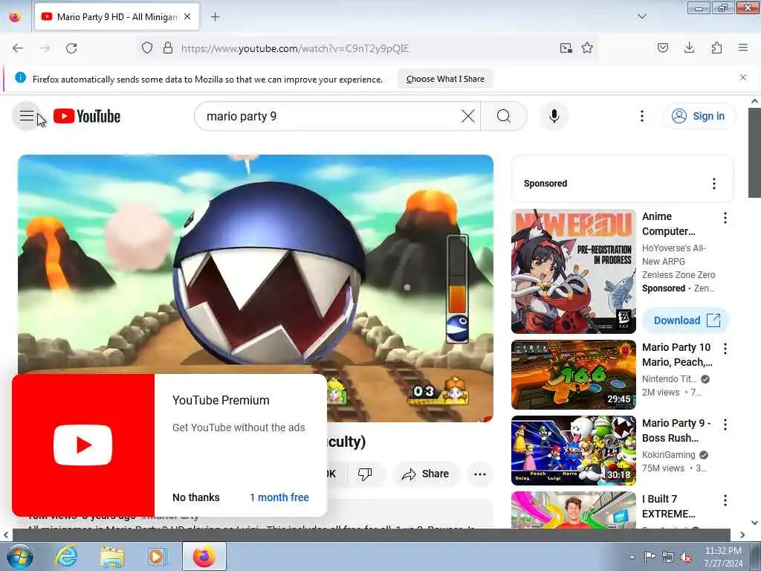
Task: Start voice search with the microphone icon
Action: (x=554, y=116)
